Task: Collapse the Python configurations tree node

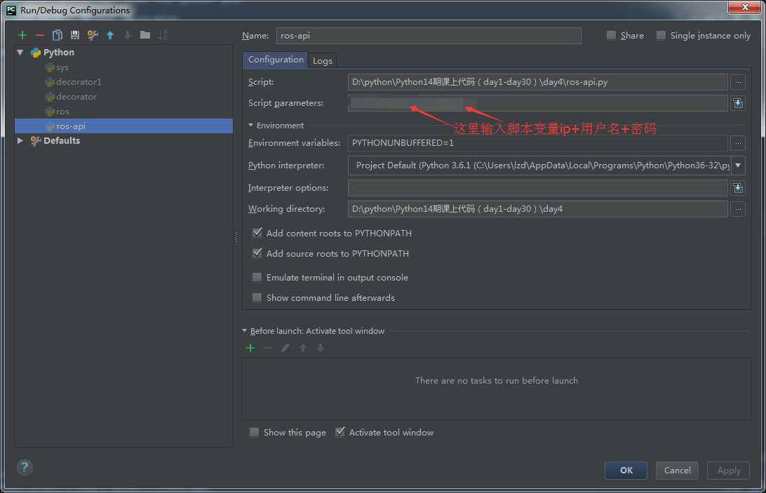Action: pyautogui.click(x=20, y=53)
